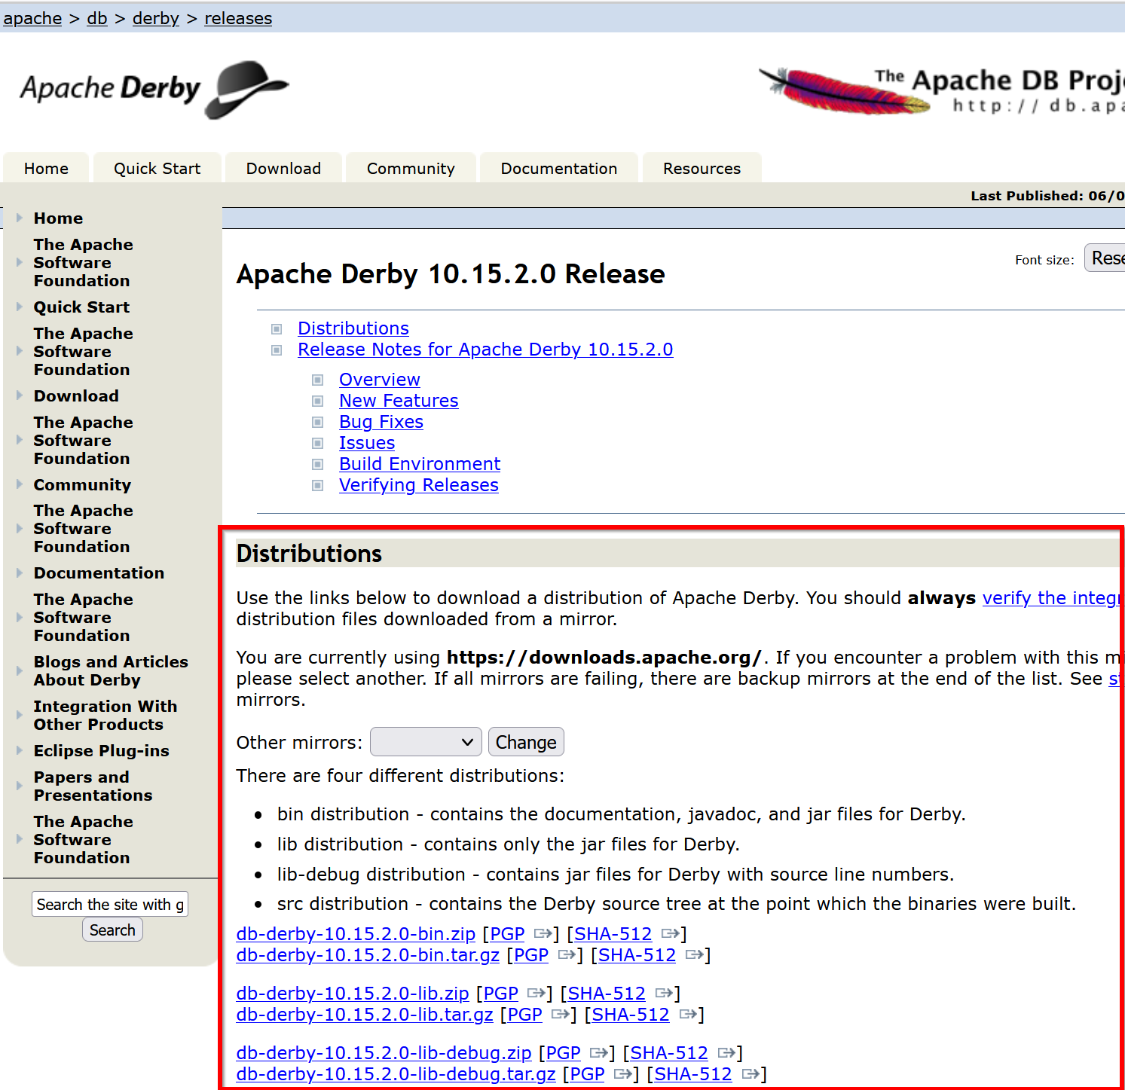Jump to Verifying Releases section

point(419,485)
